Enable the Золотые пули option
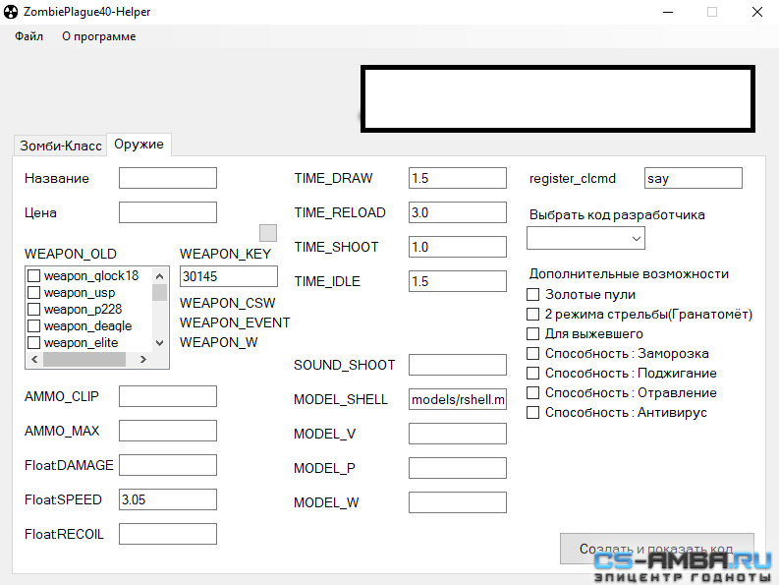The height and width of the screenshot is (585, 779). click(533, 295)
